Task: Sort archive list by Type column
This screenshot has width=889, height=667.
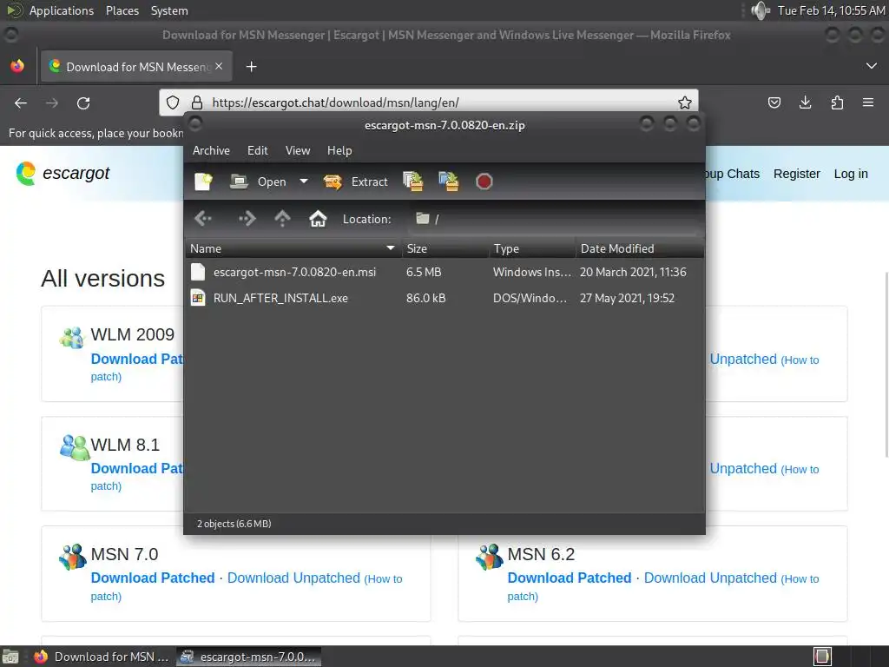Action: point(532,249)
